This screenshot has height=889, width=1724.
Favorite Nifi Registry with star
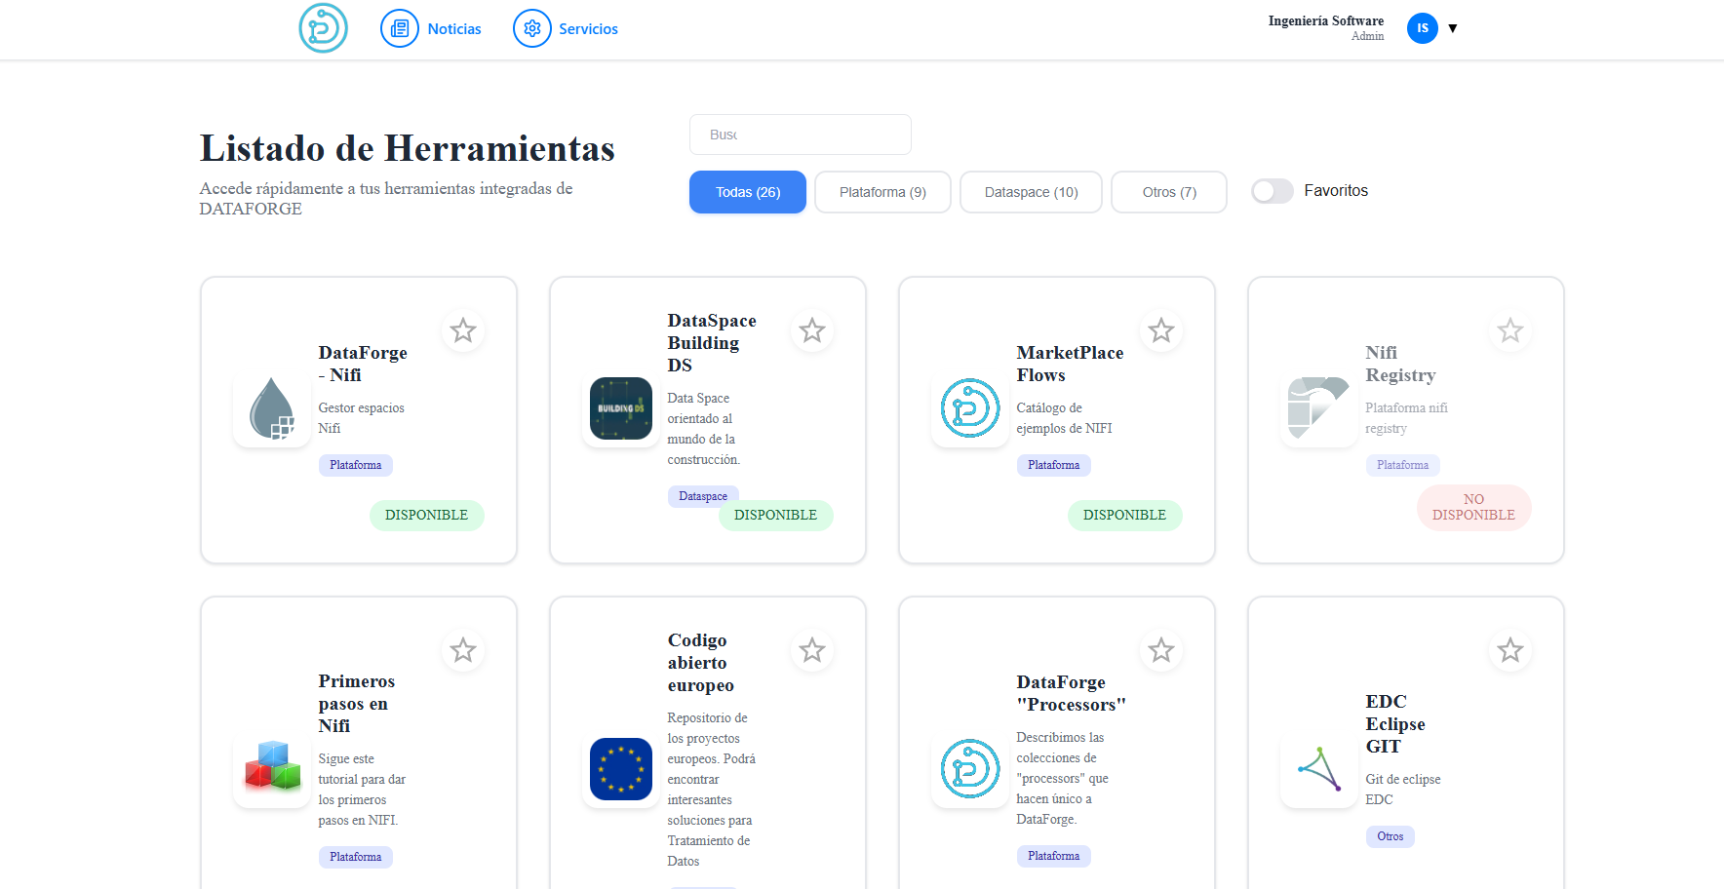point(1510,330)
